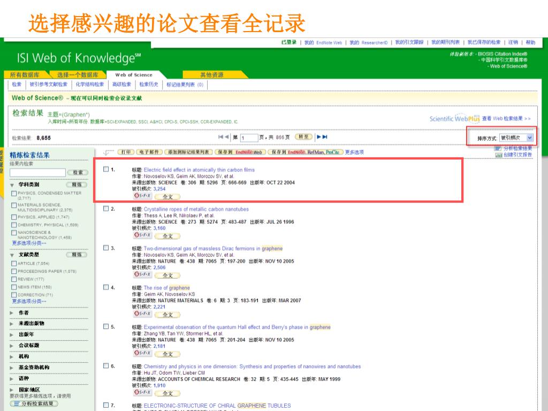Viewport: 548px width, 411px height.
Task: Open 'Electric field effect in atomically thin carbon films'
Action: click(x=199, y=170)
